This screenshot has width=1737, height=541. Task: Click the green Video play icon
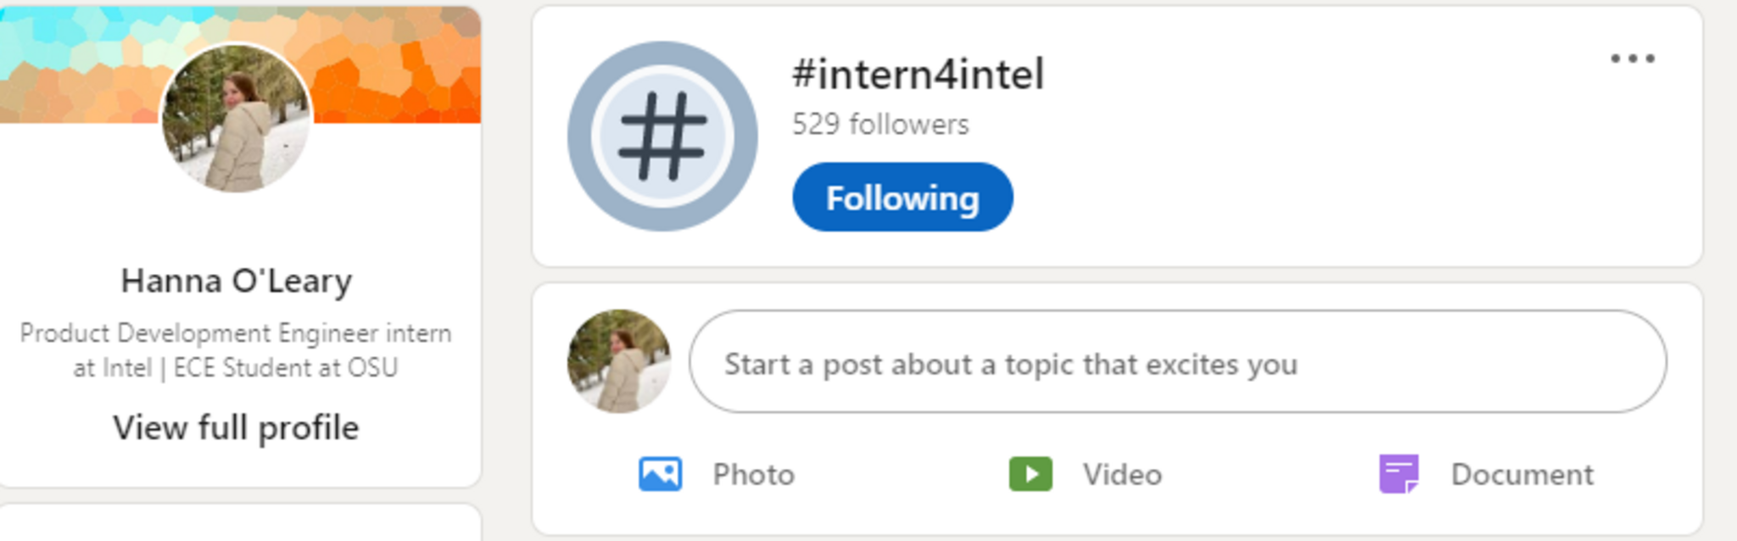(1030, 474)
